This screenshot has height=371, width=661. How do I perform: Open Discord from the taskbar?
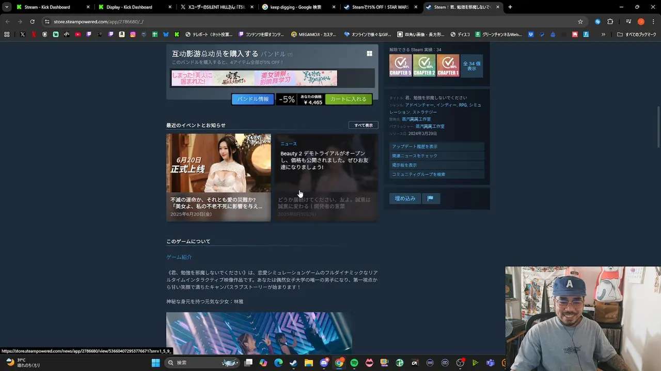click(324, 363)
